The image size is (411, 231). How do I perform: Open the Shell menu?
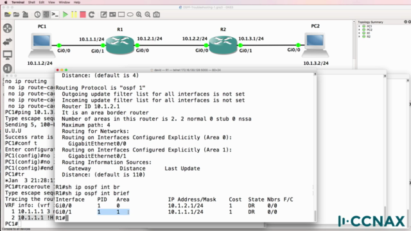[x=31, y=3]
